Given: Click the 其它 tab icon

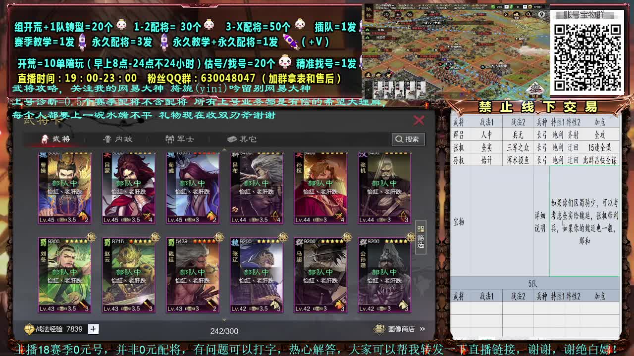Looking at the screenshot, I should 231,139.
